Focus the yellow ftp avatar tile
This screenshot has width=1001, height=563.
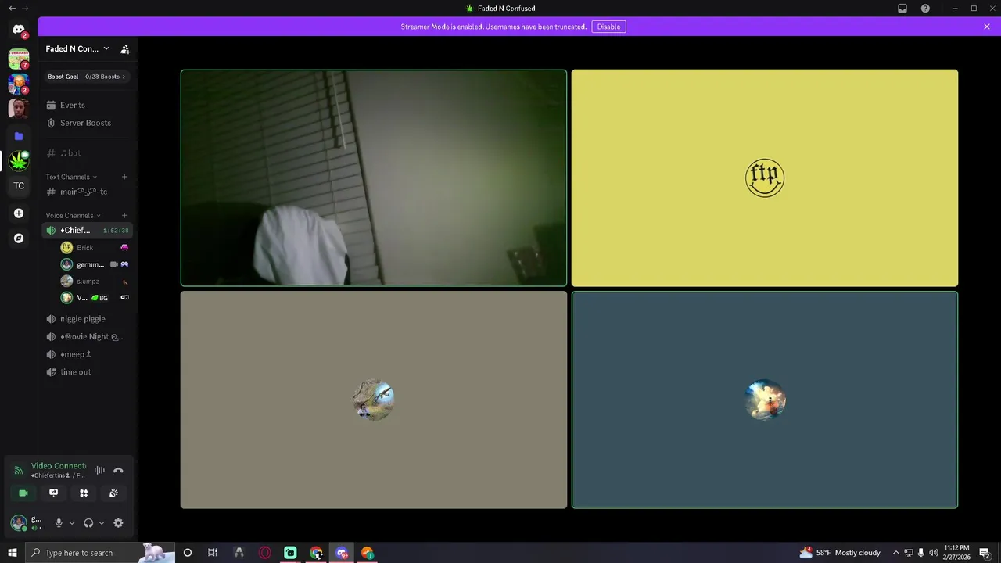pyautogui.click(x=765, y=178)
